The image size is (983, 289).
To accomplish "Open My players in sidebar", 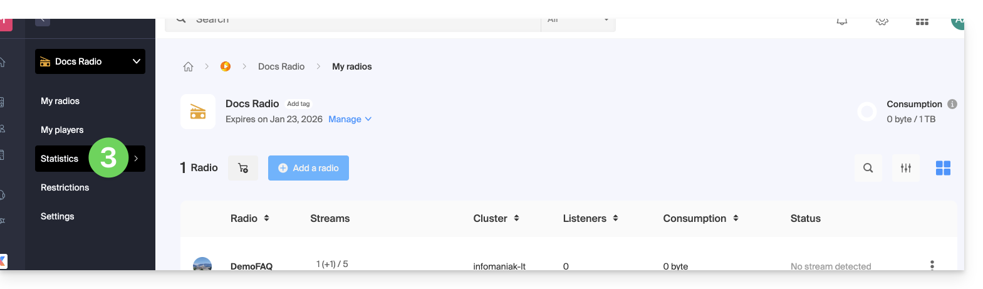I will (62, 130).
